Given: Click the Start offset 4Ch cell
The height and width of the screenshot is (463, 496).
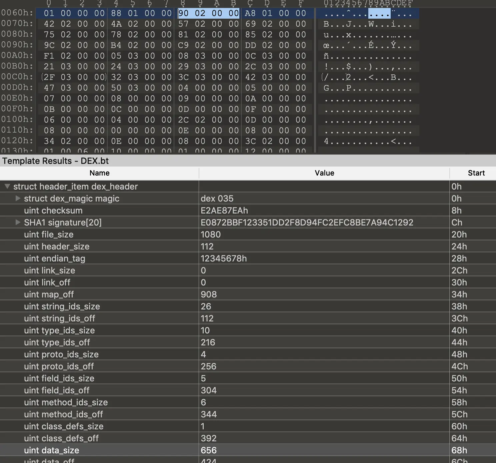Looking at the screenshot, I should (460, 366).
